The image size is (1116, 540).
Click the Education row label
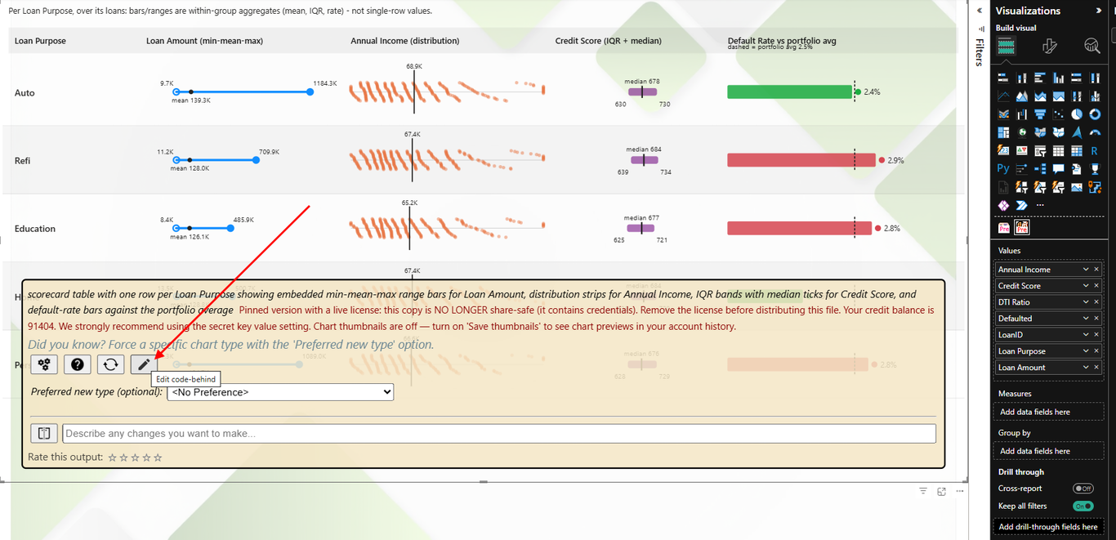(x=35, y=229)
